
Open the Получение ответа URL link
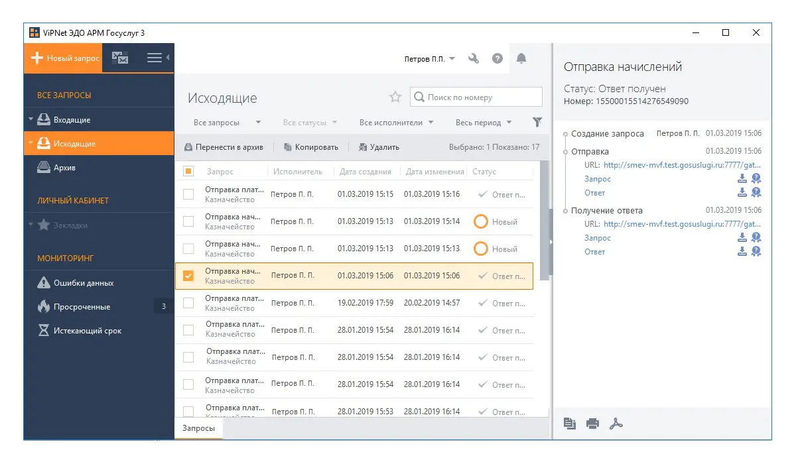point(683,224)
